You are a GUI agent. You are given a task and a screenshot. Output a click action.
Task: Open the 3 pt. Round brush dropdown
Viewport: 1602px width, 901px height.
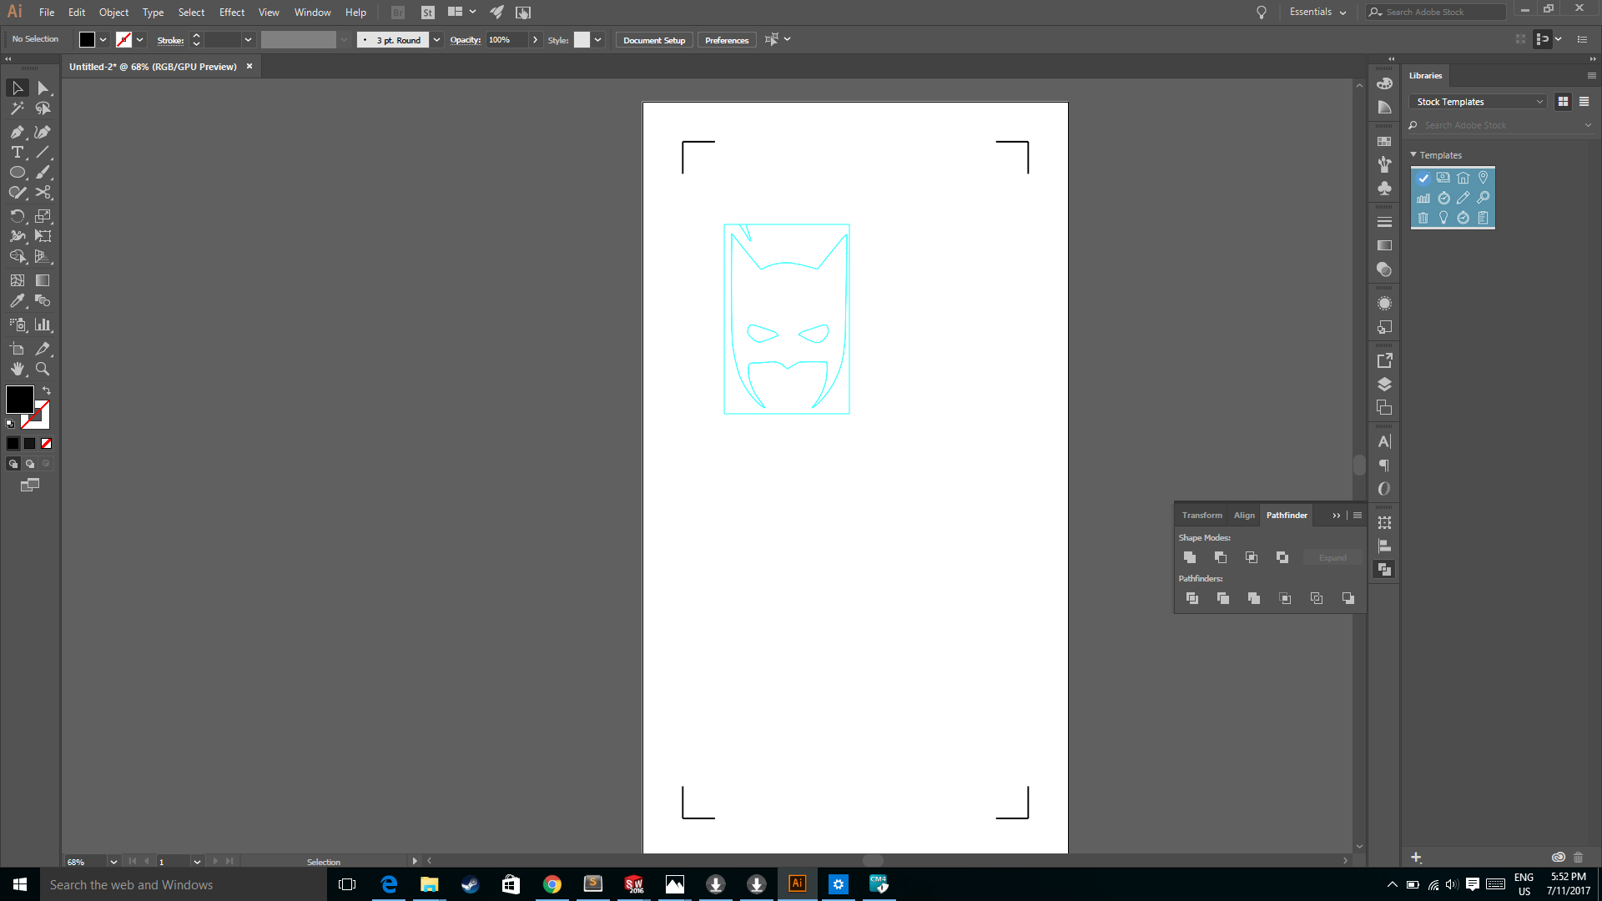436,40
